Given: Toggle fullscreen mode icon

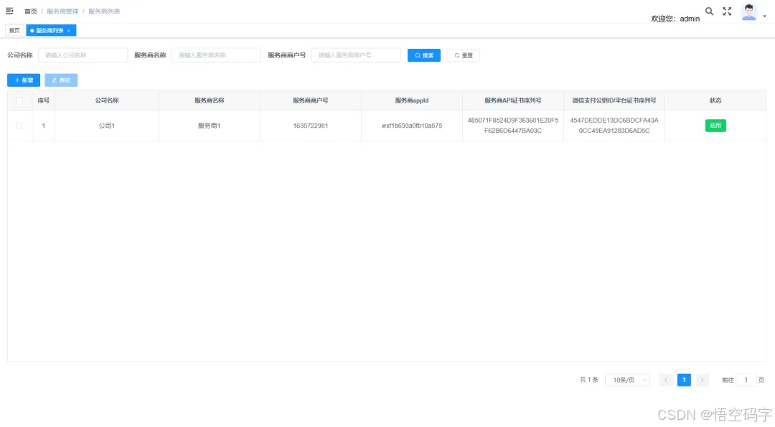Looking at the screenshot, I should 727,11.
